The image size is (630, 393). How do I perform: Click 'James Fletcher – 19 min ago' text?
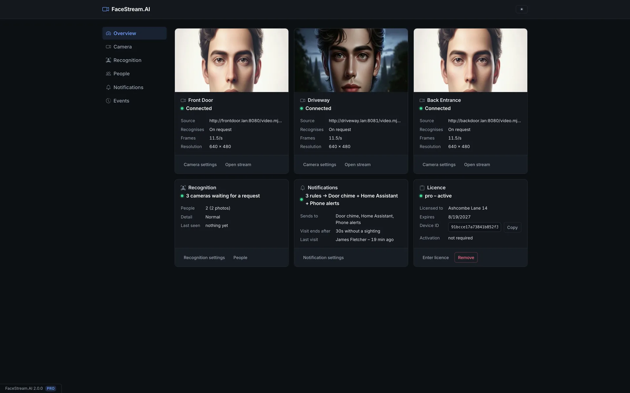365,240
